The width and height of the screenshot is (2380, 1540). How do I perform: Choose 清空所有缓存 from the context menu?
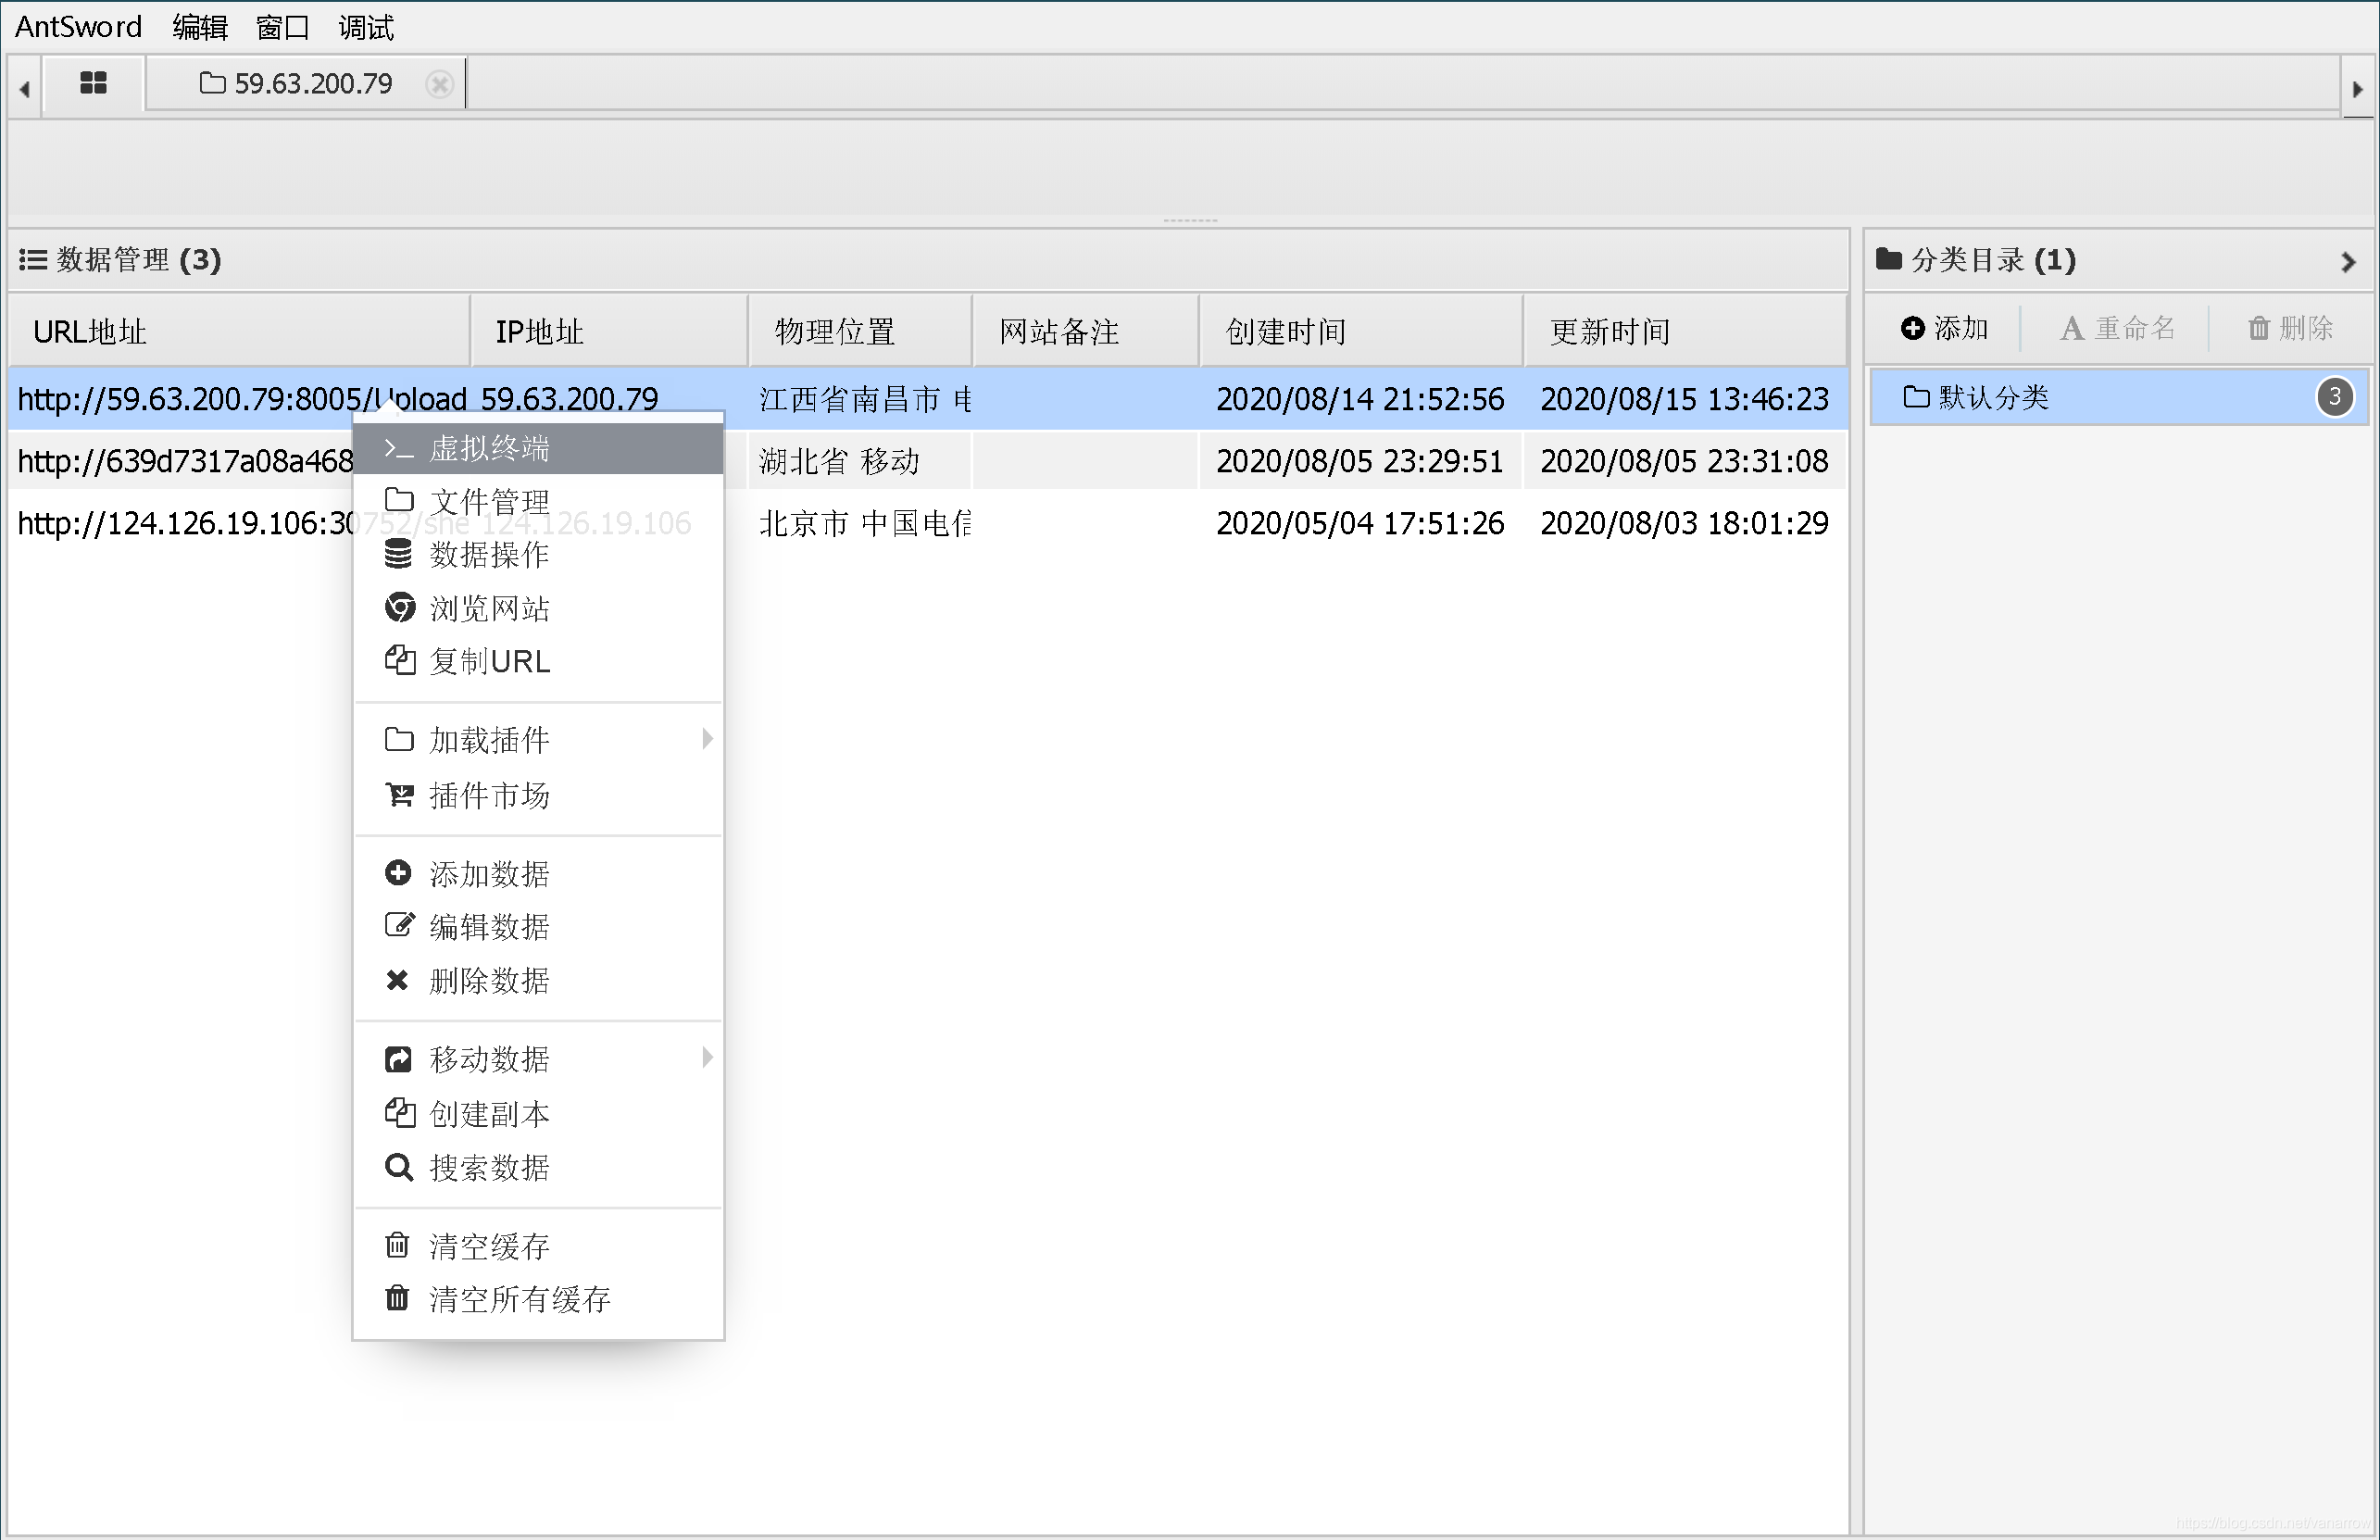point(538,1299)
